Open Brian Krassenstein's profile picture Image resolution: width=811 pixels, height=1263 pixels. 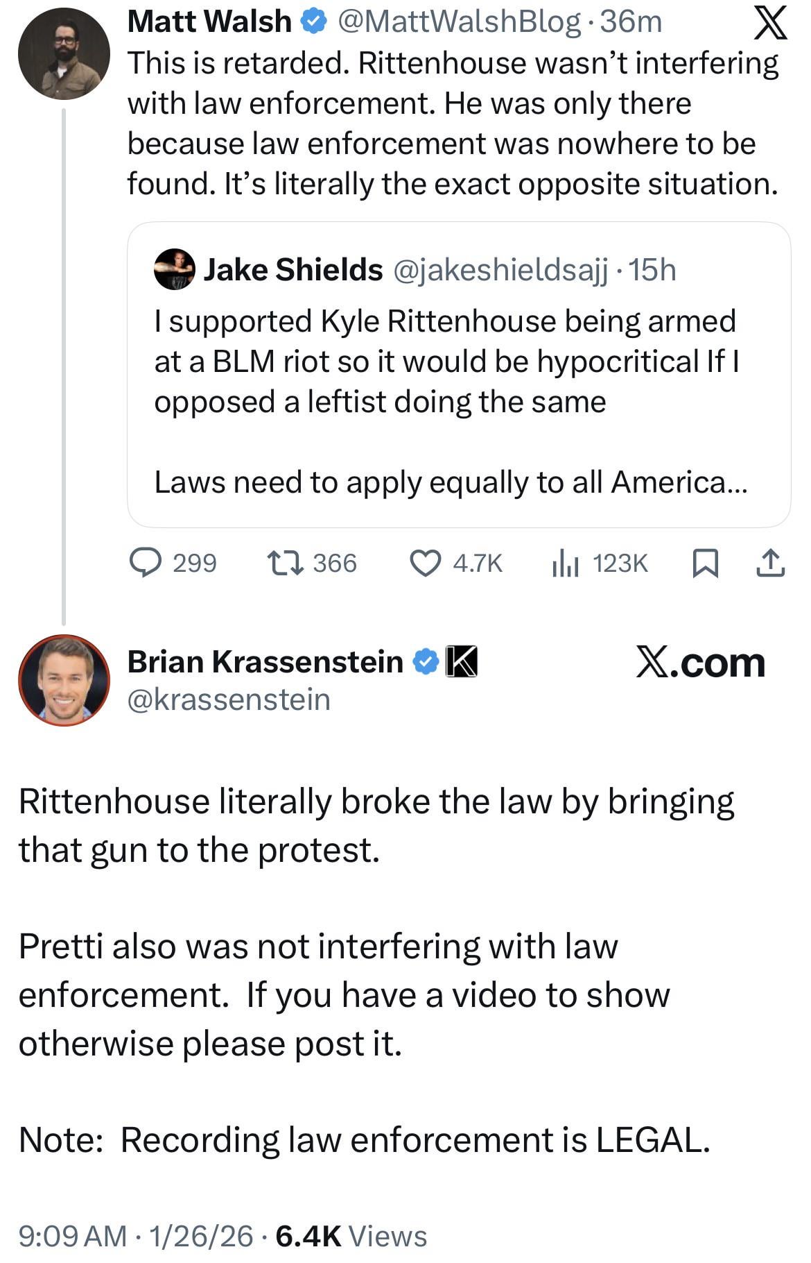coord(64,680)
